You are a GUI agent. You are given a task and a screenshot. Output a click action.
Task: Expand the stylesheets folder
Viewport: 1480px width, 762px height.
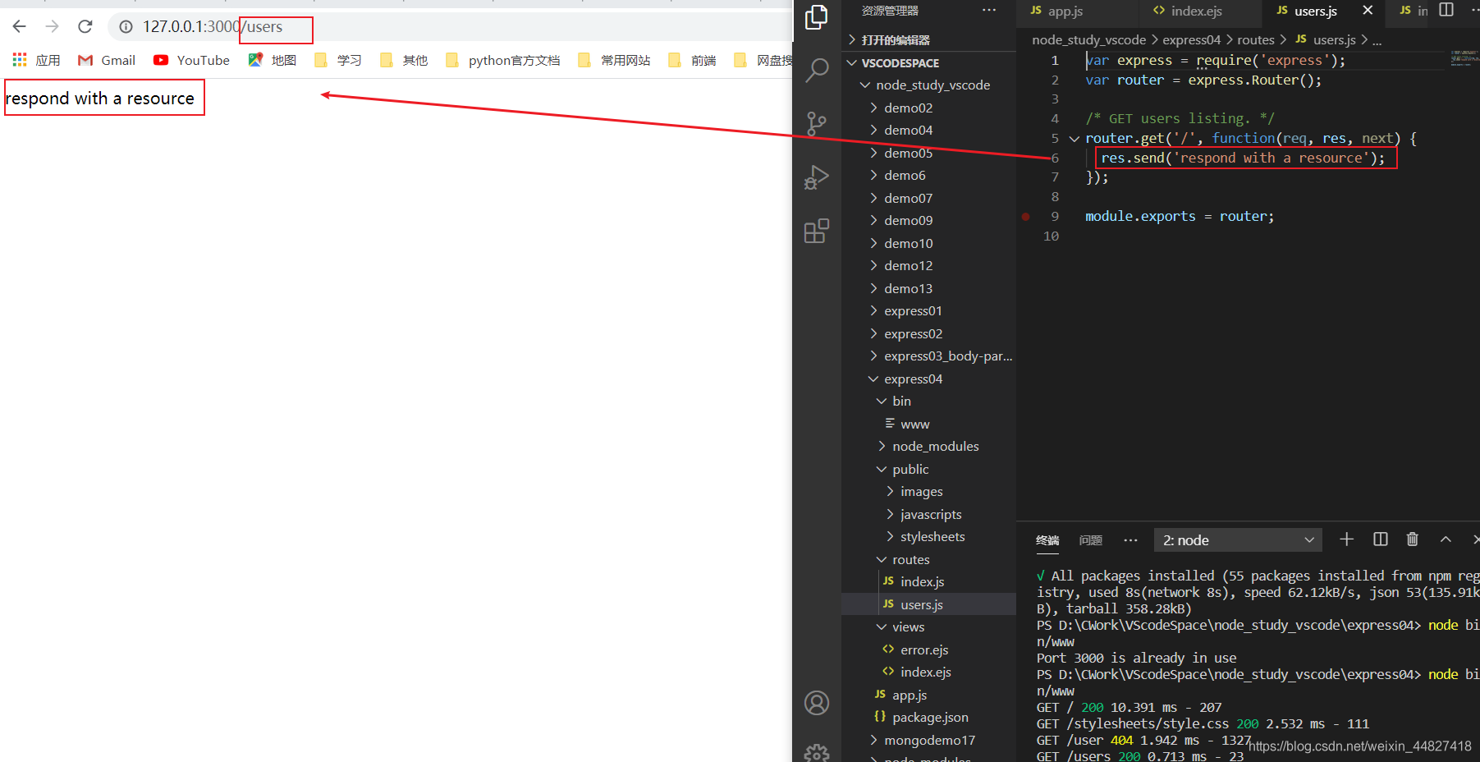(928, 537)
